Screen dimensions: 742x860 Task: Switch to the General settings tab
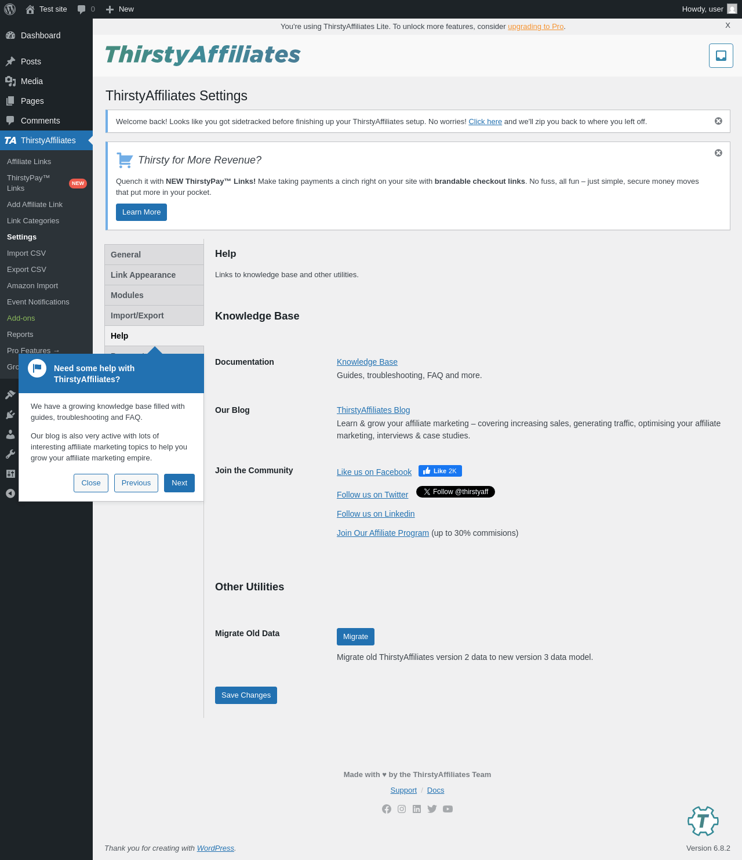pos(154,255)
